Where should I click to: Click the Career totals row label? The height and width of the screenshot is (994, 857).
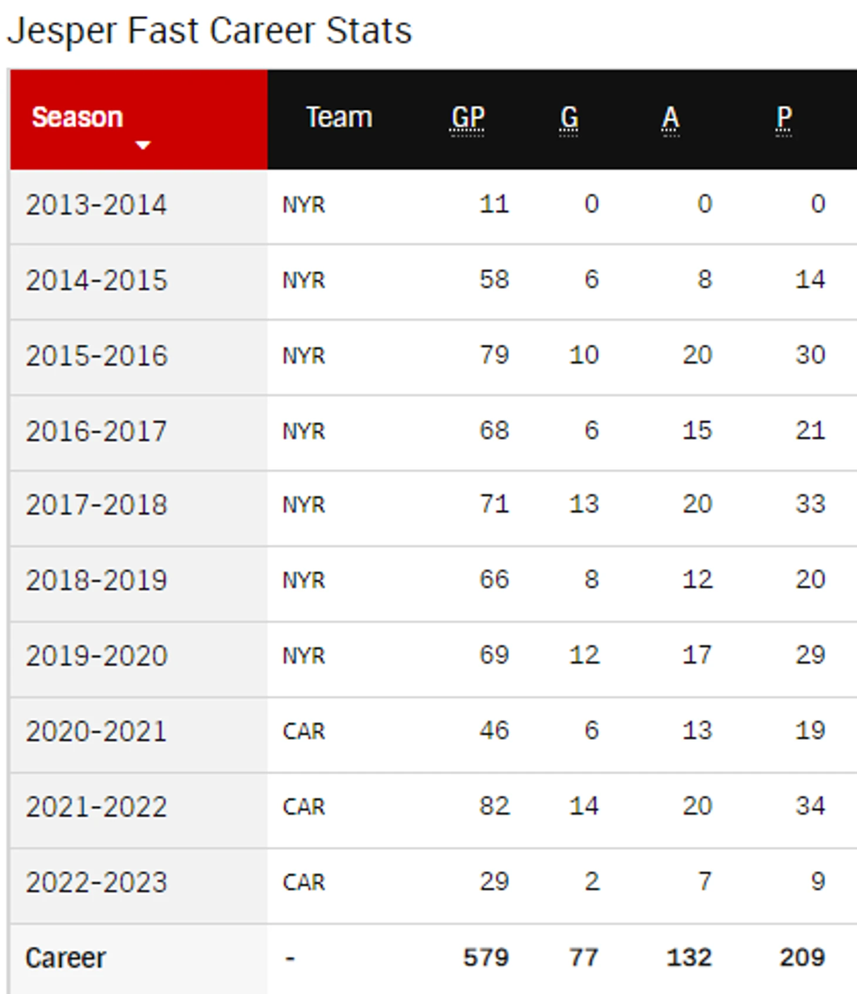66,958
